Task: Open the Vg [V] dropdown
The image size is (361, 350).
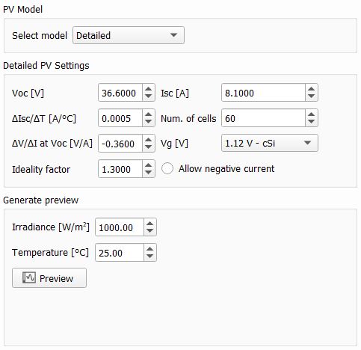Action: pos(270,143)
